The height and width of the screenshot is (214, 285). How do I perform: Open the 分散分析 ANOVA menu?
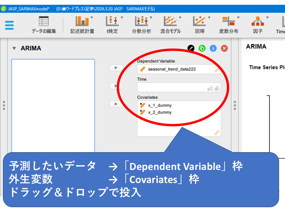tap(141, 25)
